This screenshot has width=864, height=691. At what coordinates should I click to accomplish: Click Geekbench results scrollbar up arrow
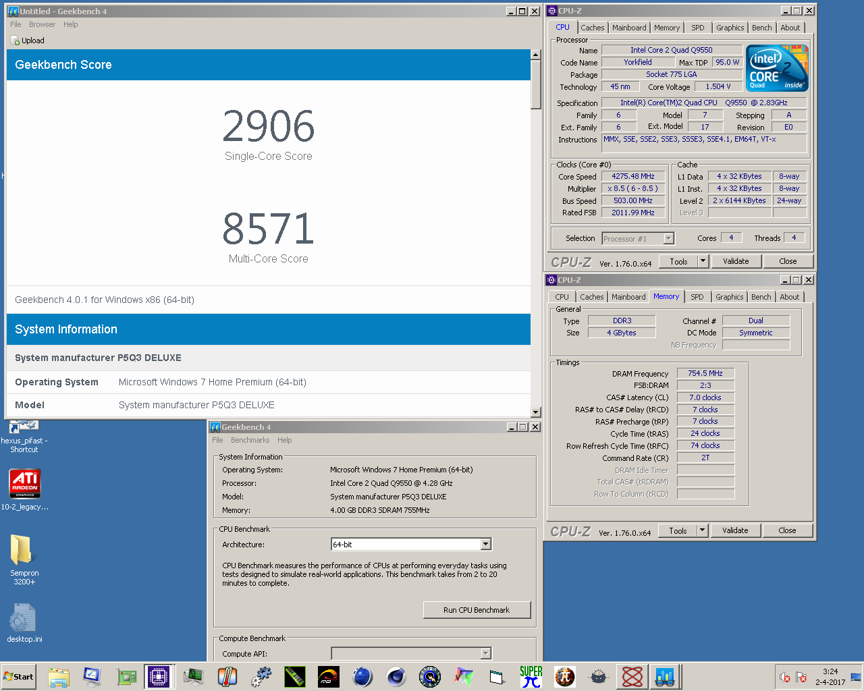pos(536,55)
